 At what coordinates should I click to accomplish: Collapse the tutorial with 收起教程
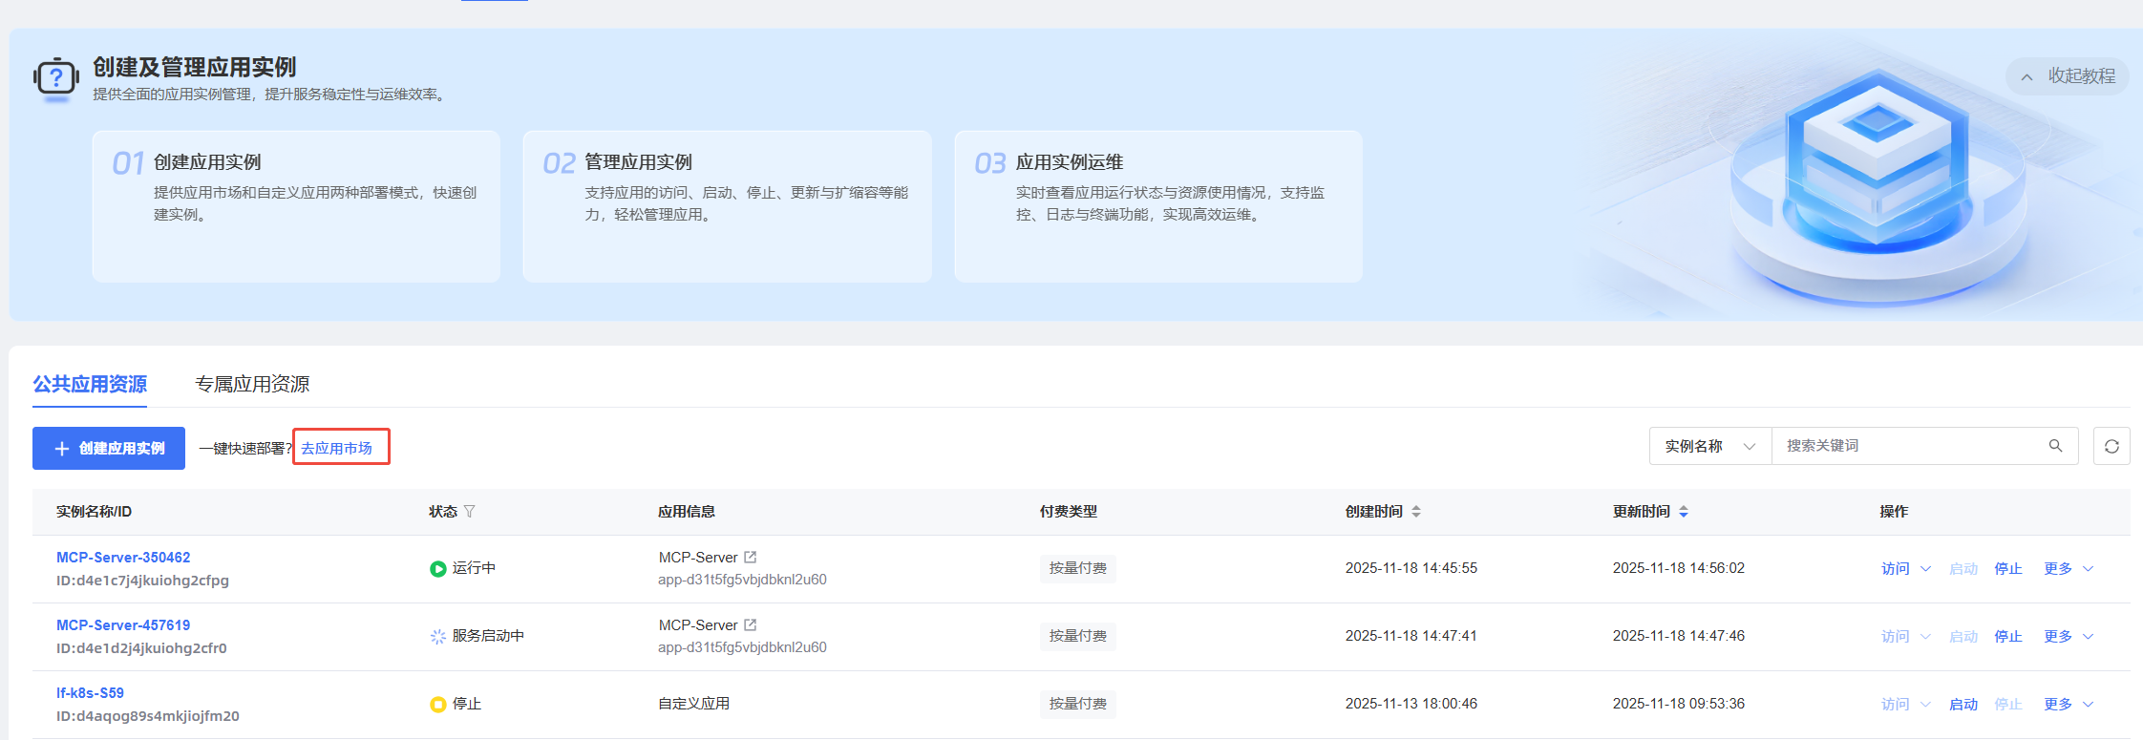pyautogui.click(x=2068, y=76)
